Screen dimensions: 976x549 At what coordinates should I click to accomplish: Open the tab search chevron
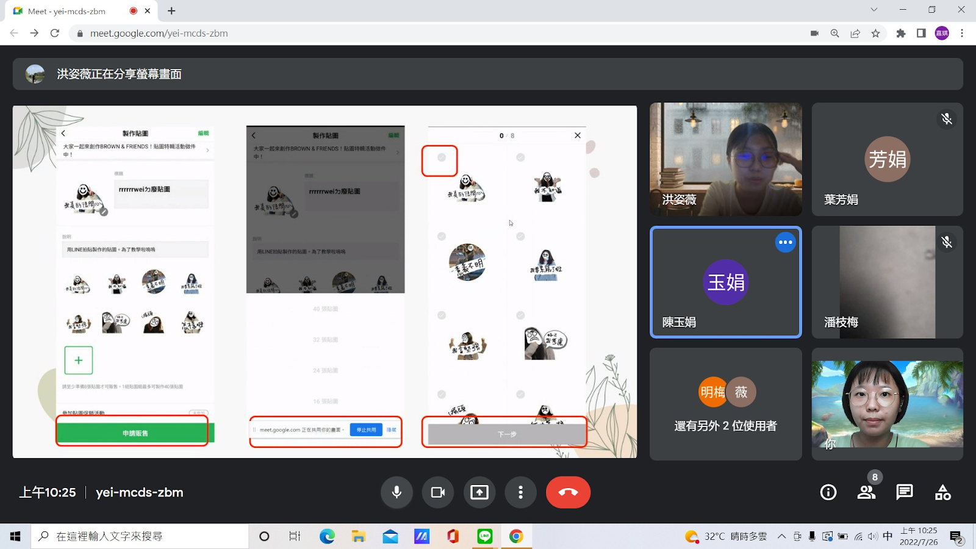pos(874,10)
